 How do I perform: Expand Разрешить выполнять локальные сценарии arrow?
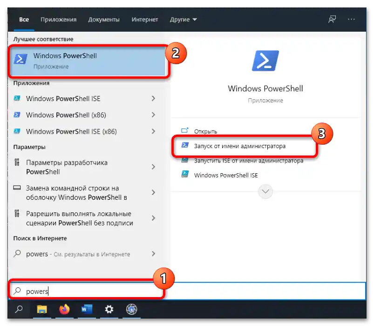pyautogui.click(x=153, y=218)
